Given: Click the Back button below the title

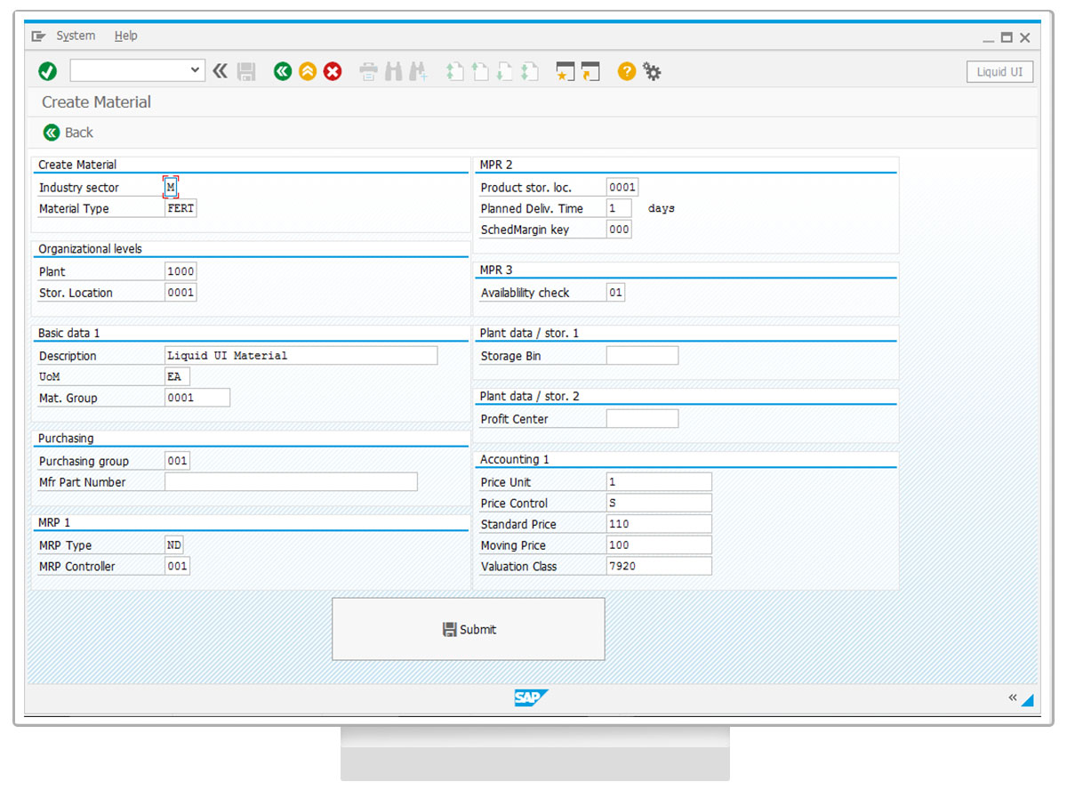Looking at the screenshot, I should [68, 133].
